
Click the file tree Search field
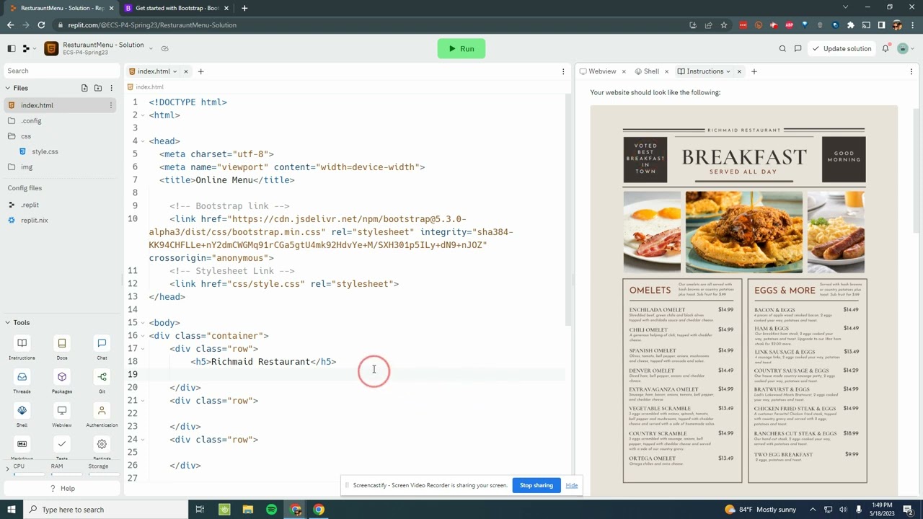click(x=62, y=71)
